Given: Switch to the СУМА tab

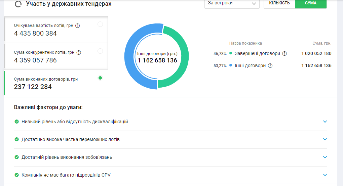Looking at the screenshot, I should 310,3.
